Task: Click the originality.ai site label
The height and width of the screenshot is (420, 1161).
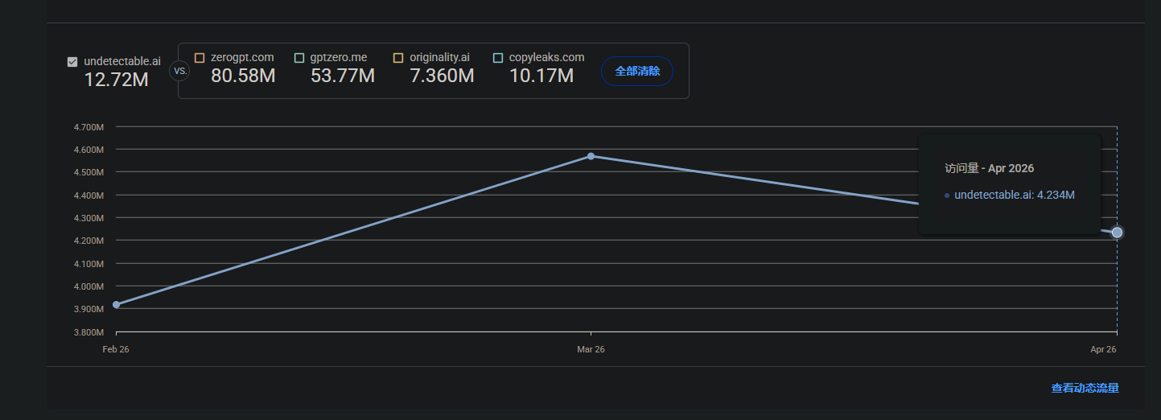Action: click(x=439, y=58)
